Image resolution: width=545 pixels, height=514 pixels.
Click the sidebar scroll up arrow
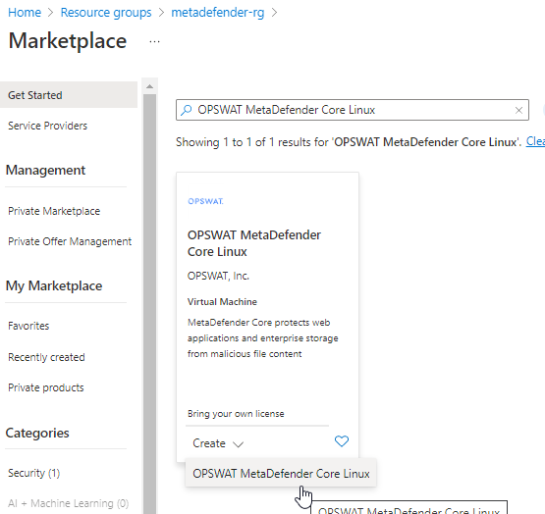click(x=150, y=86)
